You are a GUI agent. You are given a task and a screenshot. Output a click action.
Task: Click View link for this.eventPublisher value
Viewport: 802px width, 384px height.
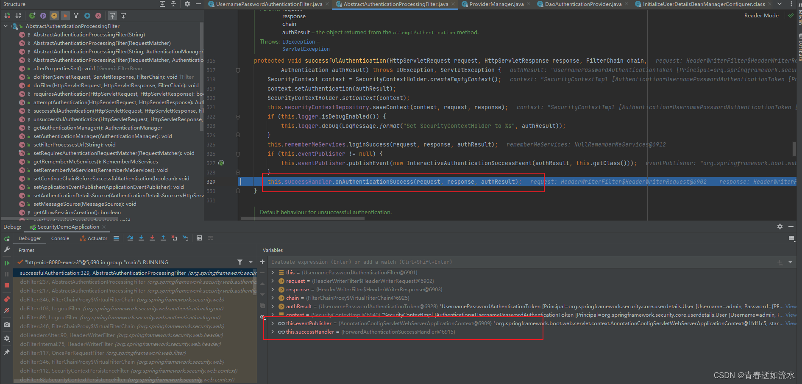point(791,323)
